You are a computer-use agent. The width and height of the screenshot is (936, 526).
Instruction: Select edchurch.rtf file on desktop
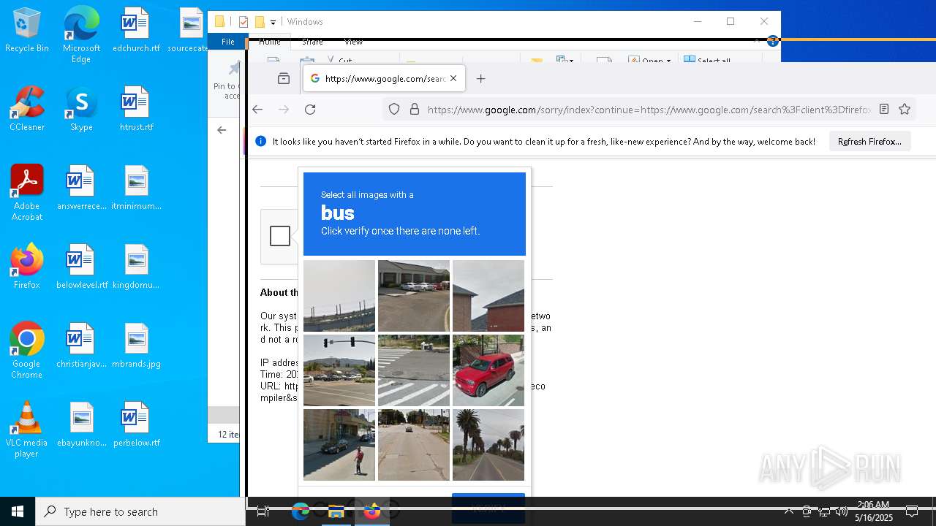[136, 30]
